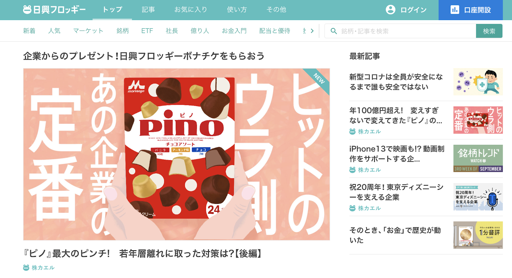The image size is (512, 278).
Task: Click the search magnifier icon
Action: 334,31
